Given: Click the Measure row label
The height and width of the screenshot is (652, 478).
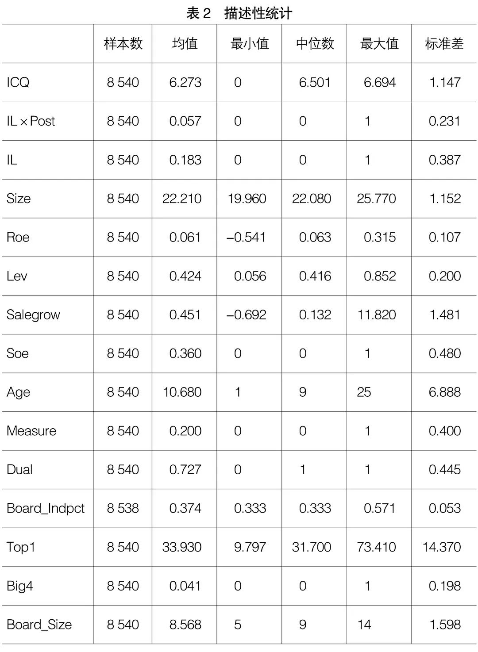Looking at the screenshot, I should pos(31,431).
